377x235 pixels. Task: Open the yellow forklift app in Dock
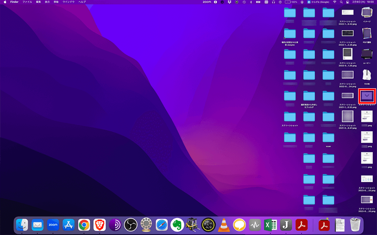tap(193, 225)
